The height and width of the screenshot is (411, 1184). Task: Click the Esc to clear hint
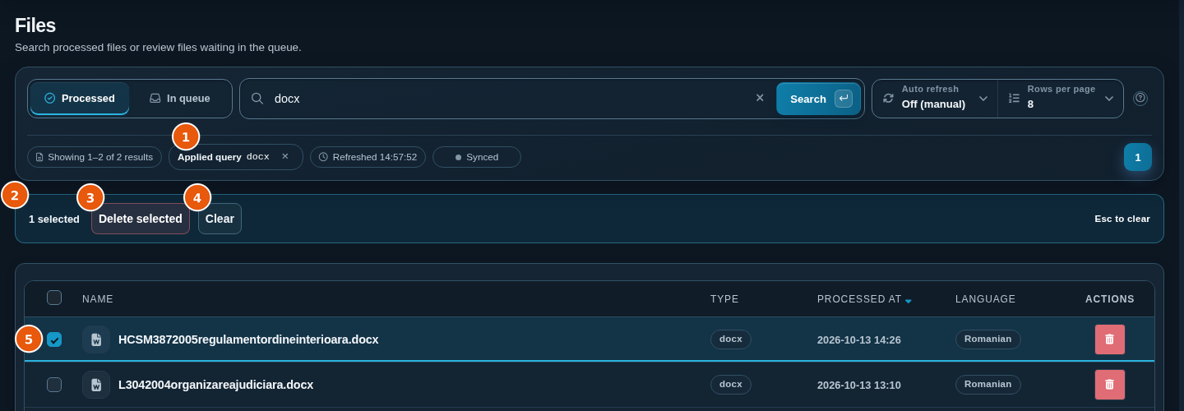coord(1122,219)
